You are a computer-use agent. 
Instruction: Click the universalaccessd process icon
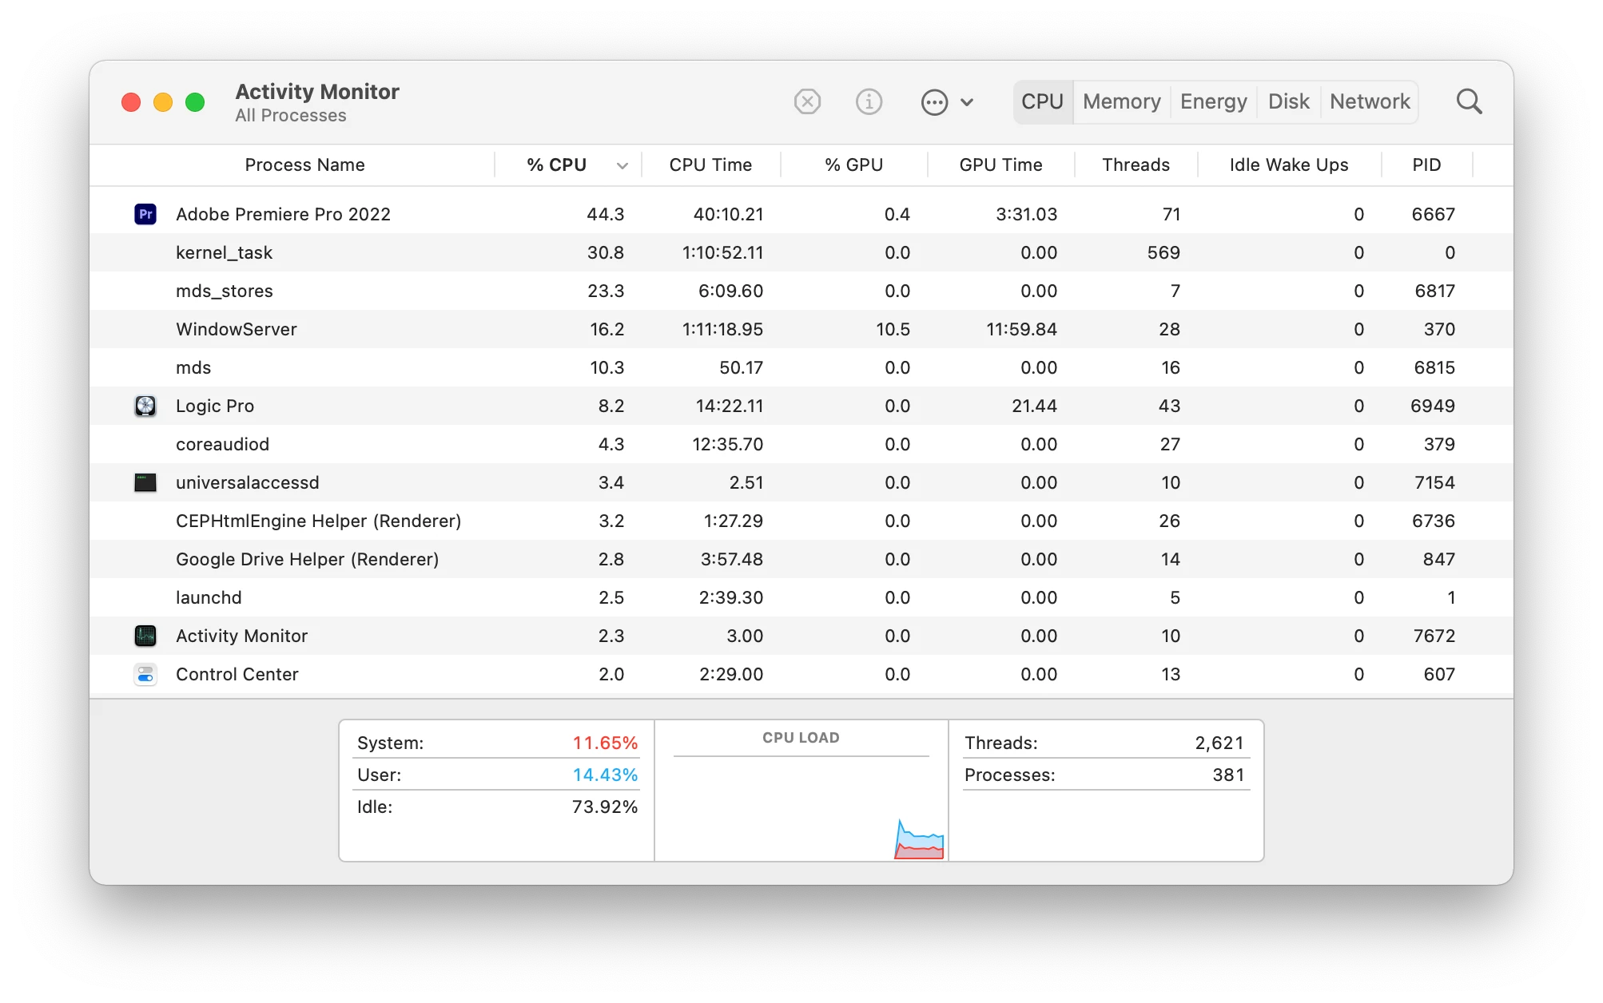click(x=145, y=482)
